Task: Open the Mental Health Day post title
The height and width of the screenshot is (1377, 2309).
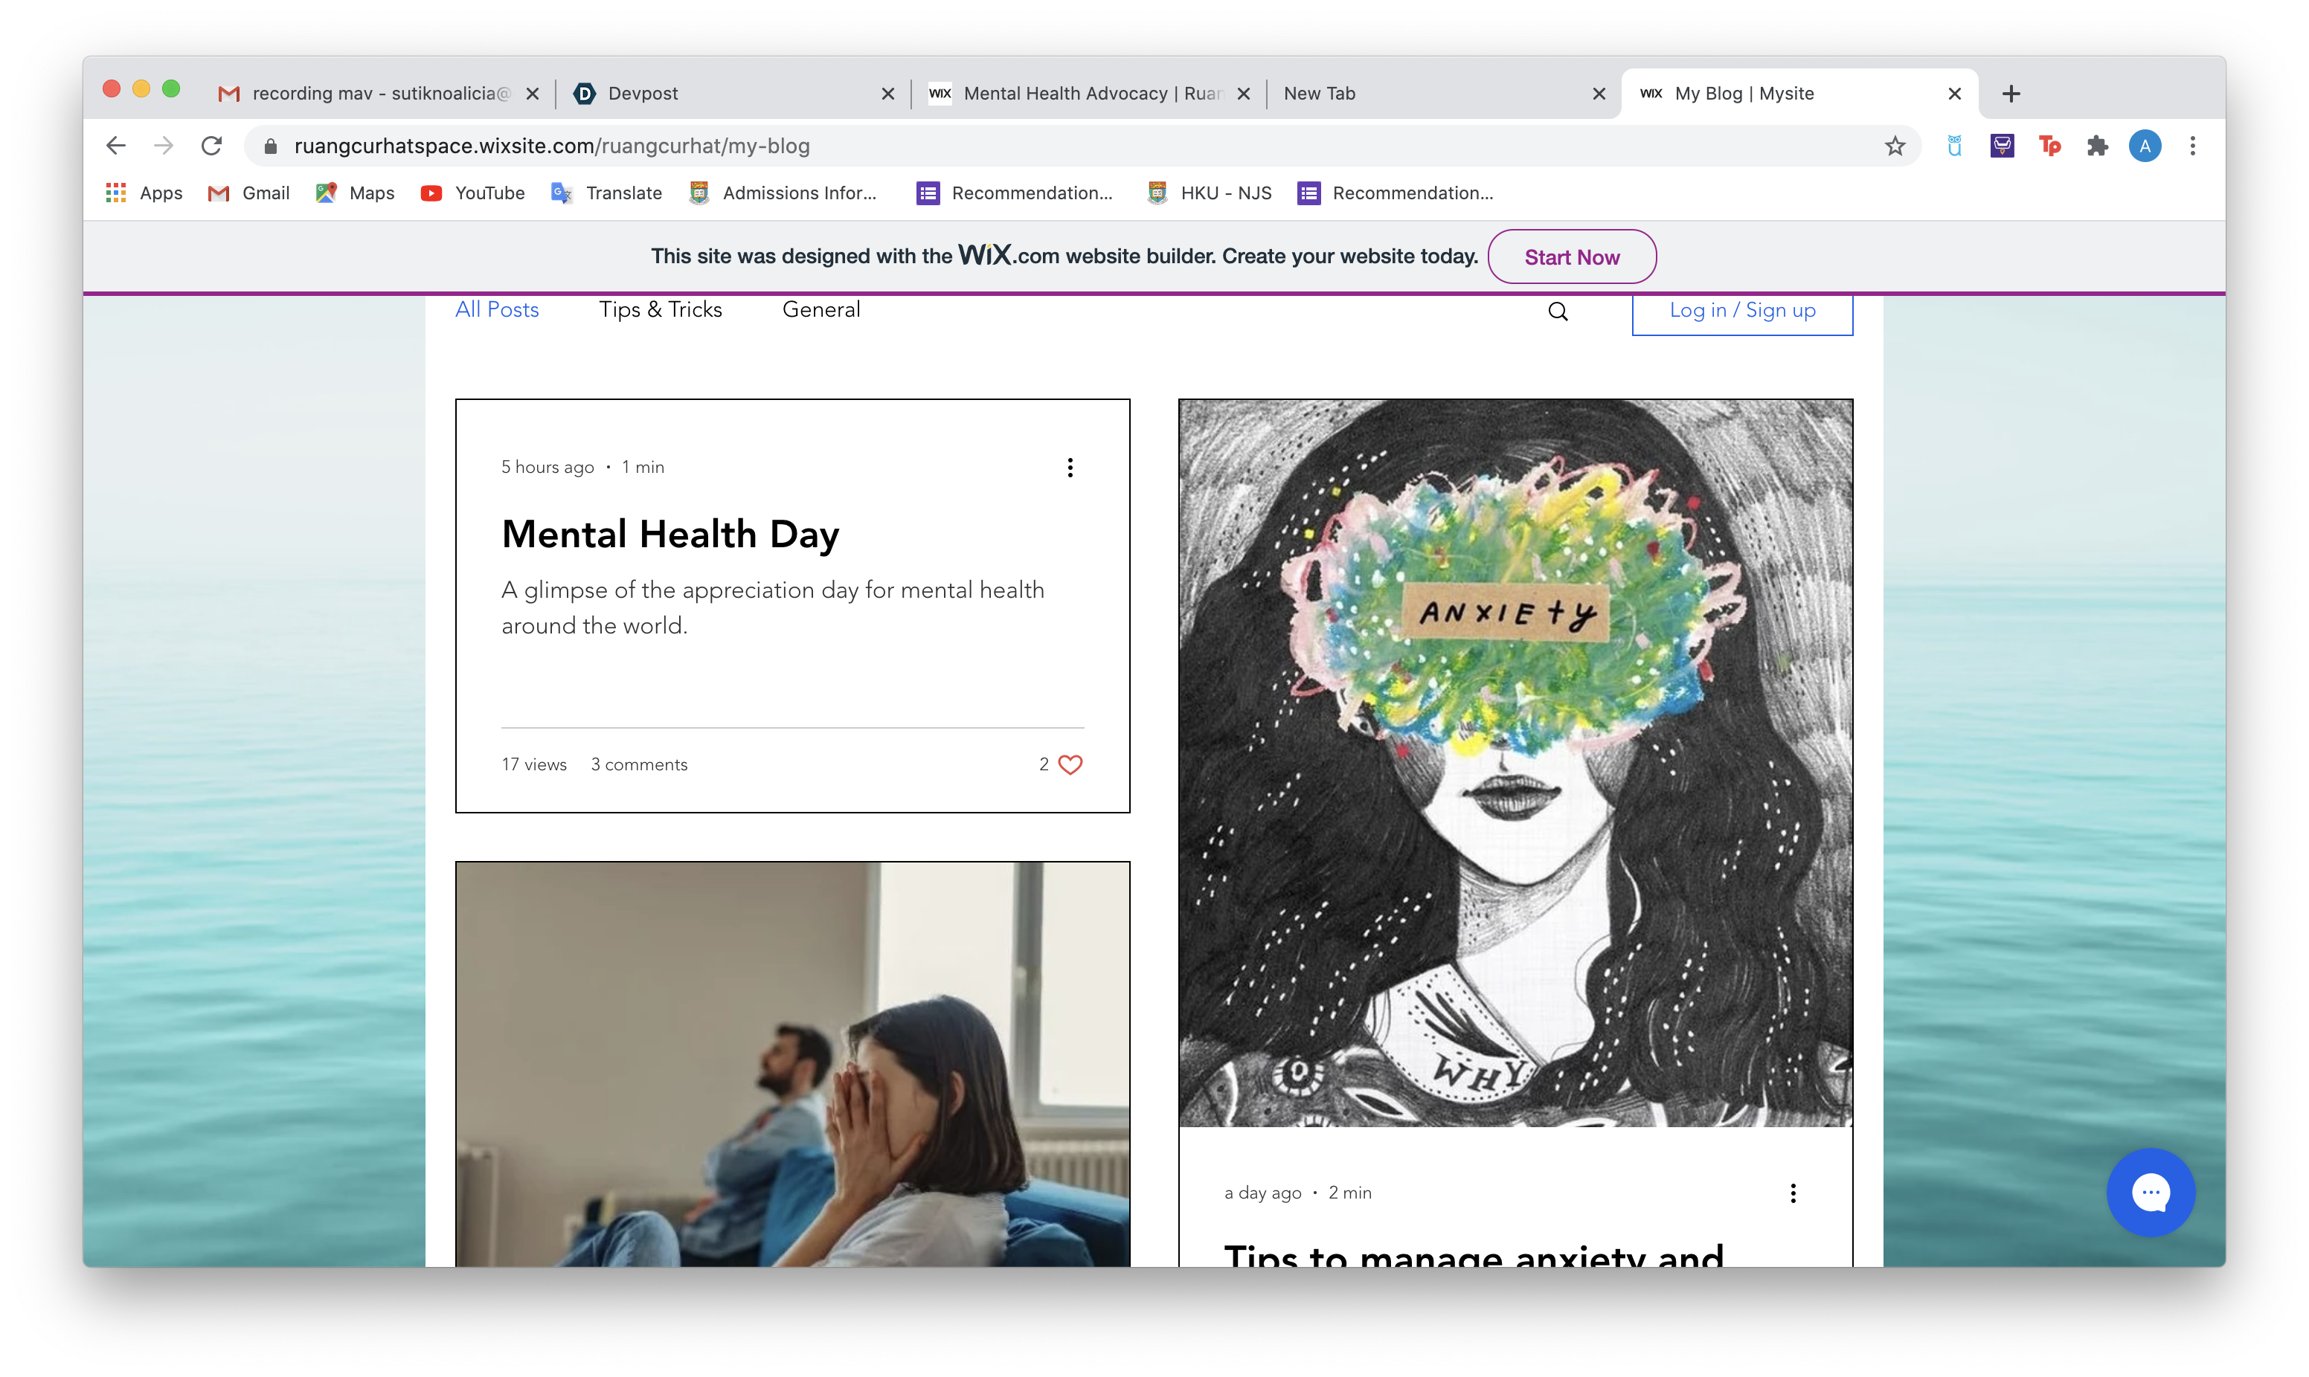Action: point(670,535)
